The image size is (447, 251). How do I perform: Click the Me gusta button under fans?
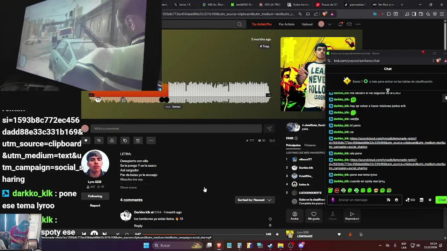tap(314, 216)
